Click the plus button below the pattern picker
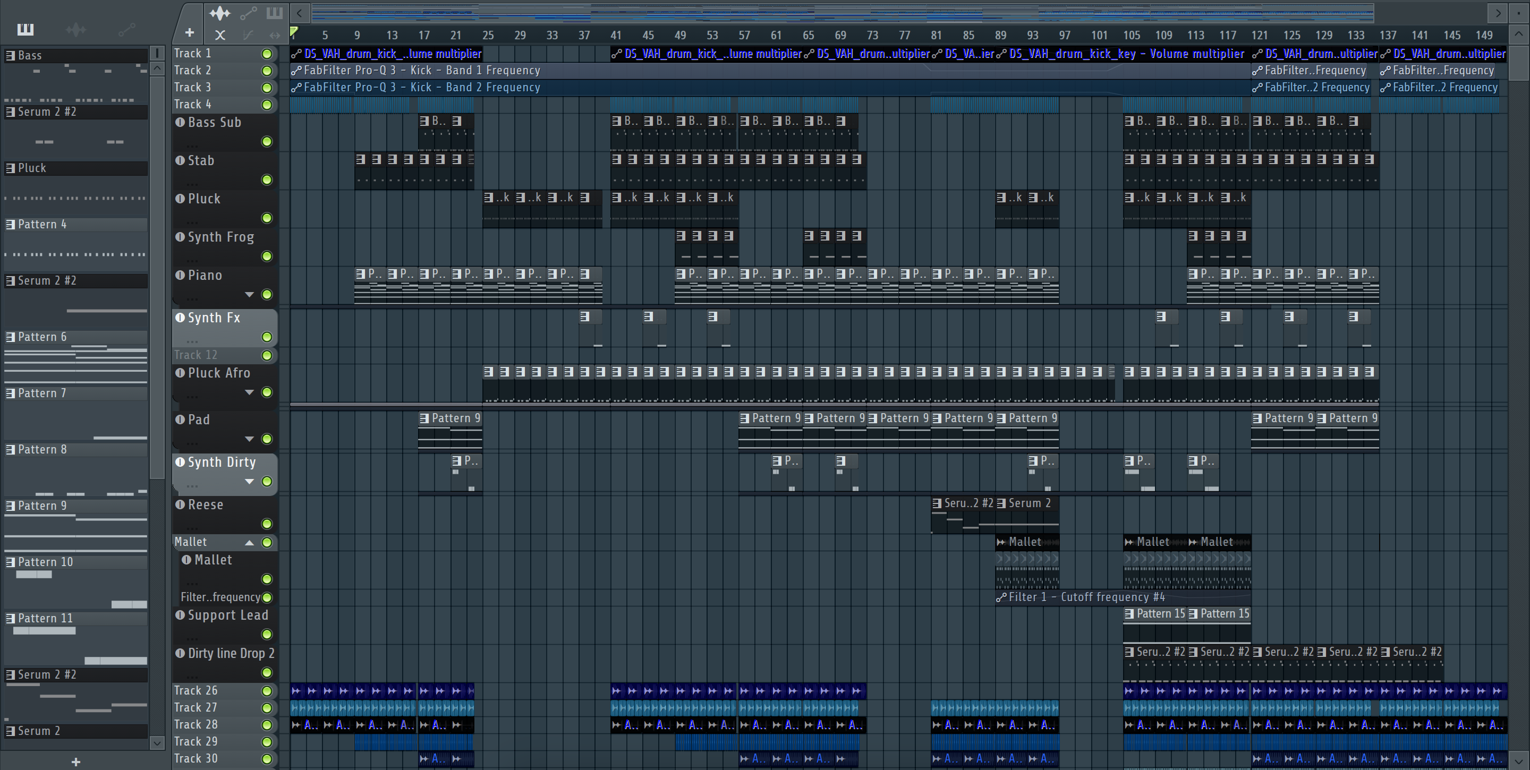Image resolution: width=1530 pixels, height=770 pixels. [75, 762]
